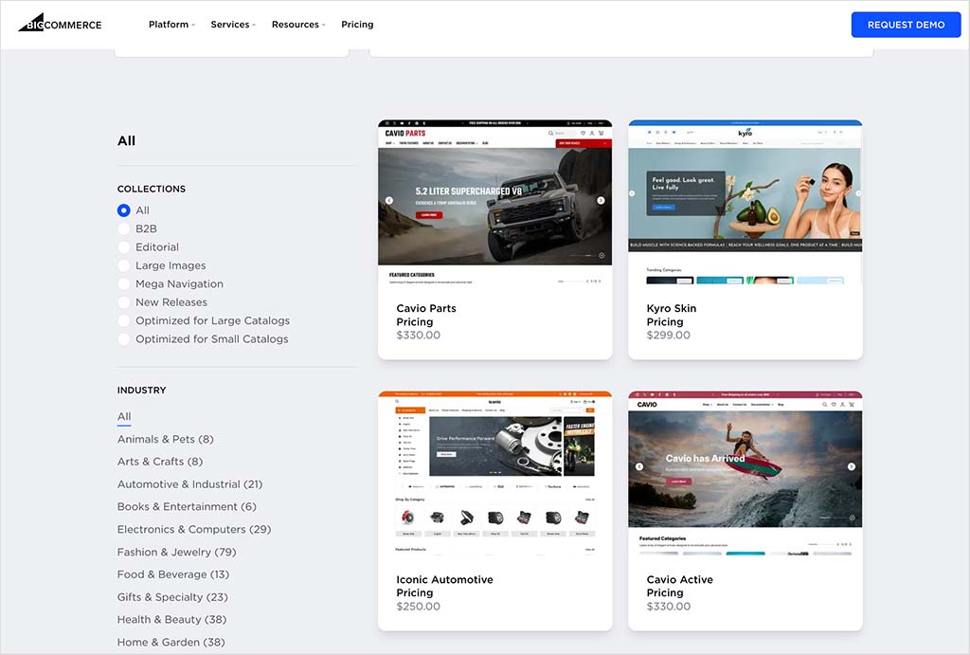Click the next-slide arrow on the Cavio Parts preview

pos(601,201)
